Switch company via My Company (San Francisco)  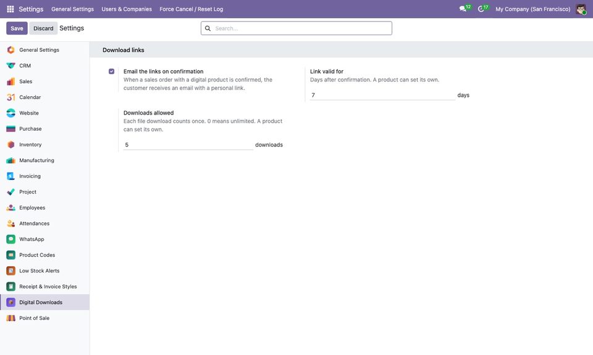(x=533, y=9)
